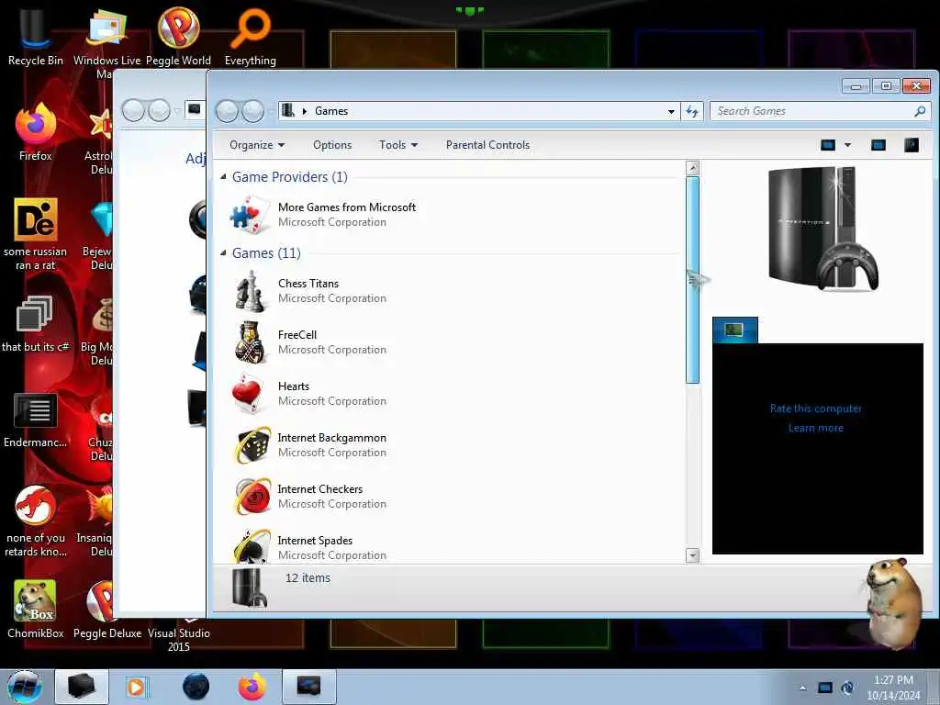Toggle the preview pane icon
The image size is (940, 705).
click(x=878, y=145)
